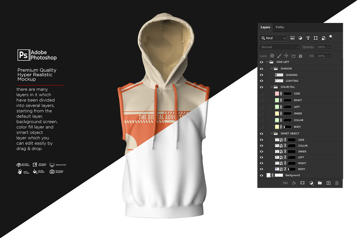Hide the Smart Object COLLAR layer

pyautogui.click(x=262, y=145)
